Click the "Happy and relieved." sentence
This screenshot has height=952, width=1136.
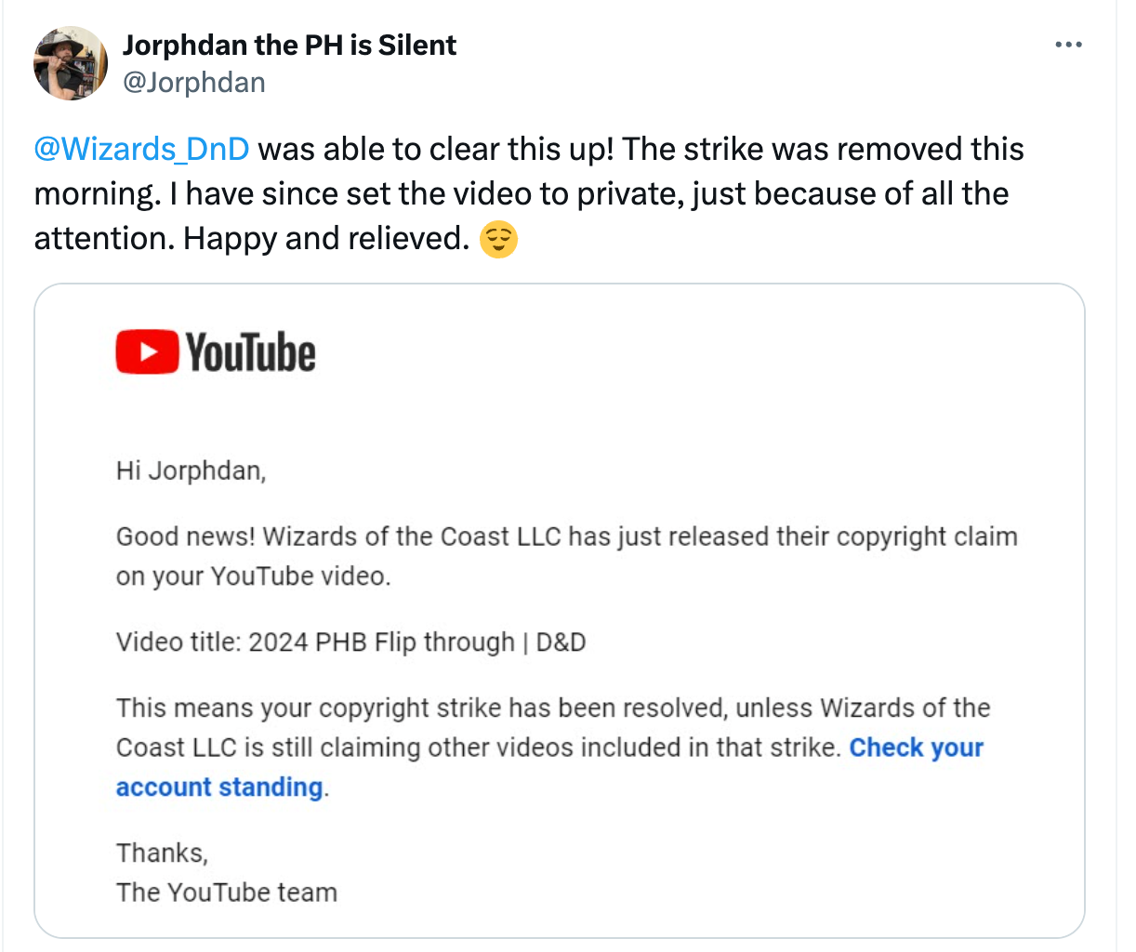click(x=325, y=239)
